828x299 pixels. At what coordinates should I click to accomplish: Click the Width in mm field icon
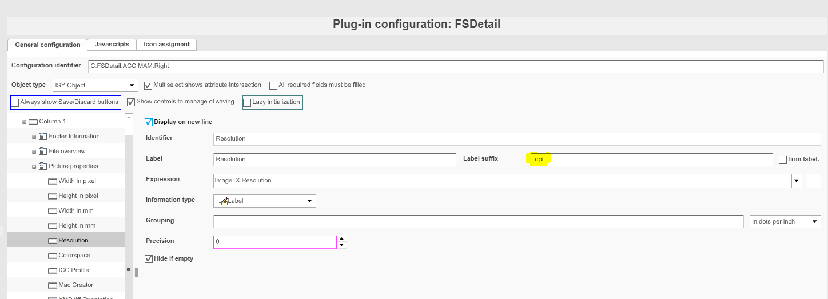click(53, 211)
